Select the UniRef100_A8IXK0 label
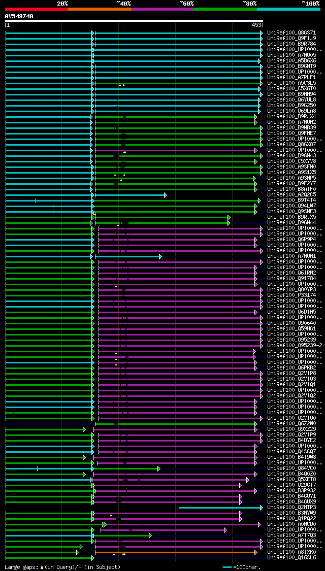 click(x=291, y=552)
